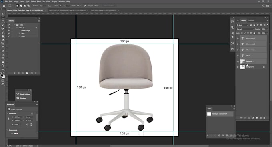Create new set folder in Actions panel
The width and height of the screenshot is (272, 147).
pyautogui.click(x=27, y=73)
